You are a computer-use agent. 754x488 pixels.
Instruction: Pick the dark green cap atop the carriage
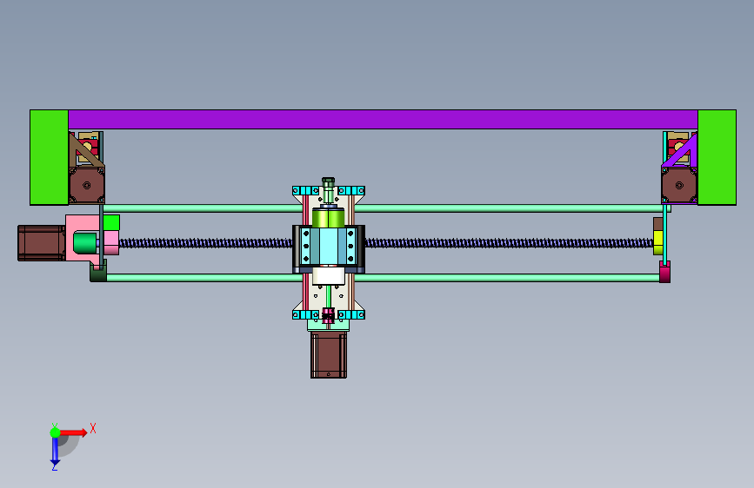(x=329, y=181)
